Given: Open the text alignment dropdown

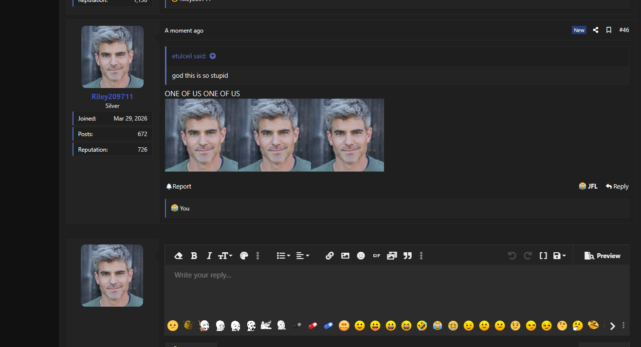Looking at the screenshot, I should point(302,256).
